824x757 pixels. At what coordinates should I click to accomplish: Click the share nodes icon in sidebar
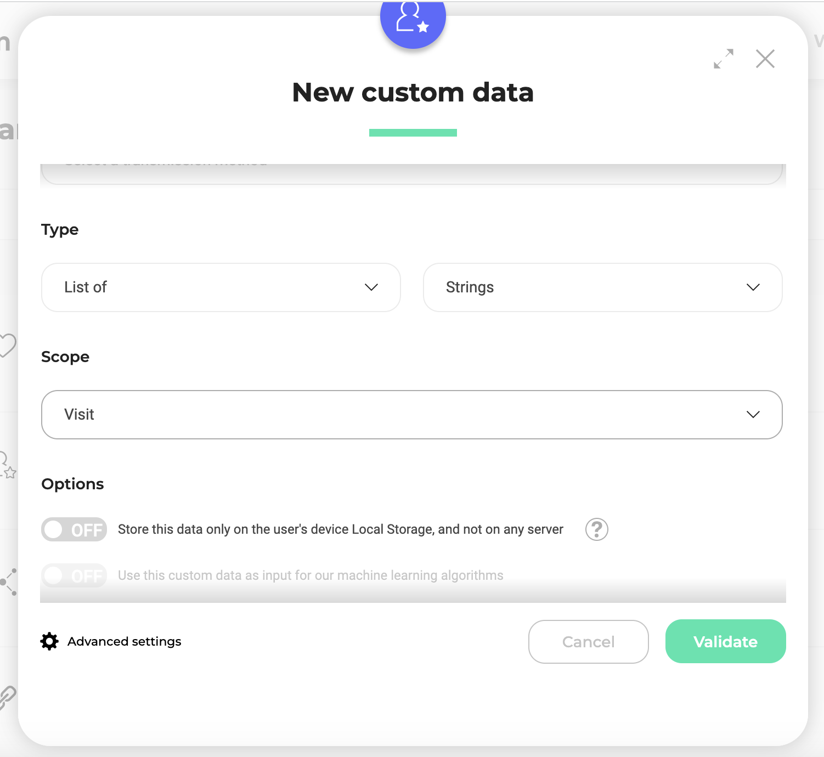[9, 581]
